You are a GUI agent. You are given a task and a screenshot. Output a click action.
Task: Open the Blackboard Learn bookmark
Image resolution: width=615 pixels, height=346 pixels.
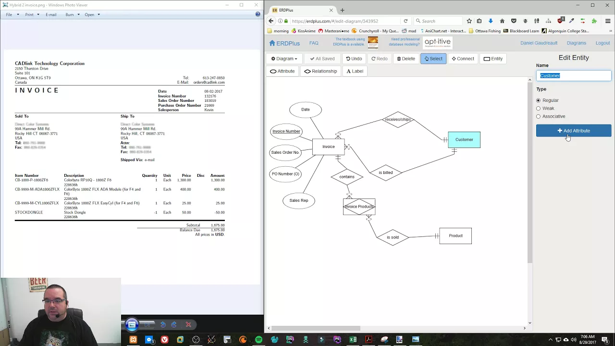(x=521, y=31)
